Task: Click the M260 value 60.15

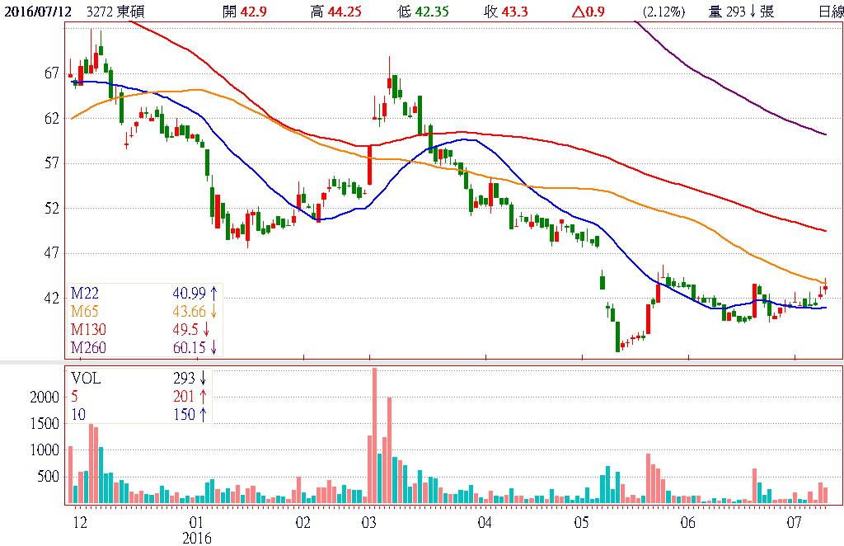Action: coord(189,347)
